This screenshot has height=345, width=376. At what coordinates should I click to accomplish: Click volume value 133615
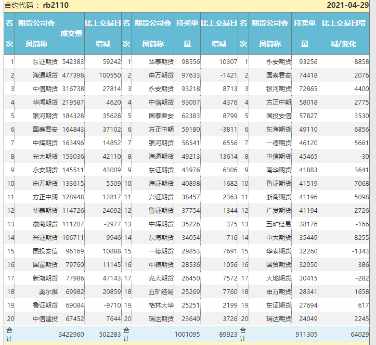(x=73, y=184)
